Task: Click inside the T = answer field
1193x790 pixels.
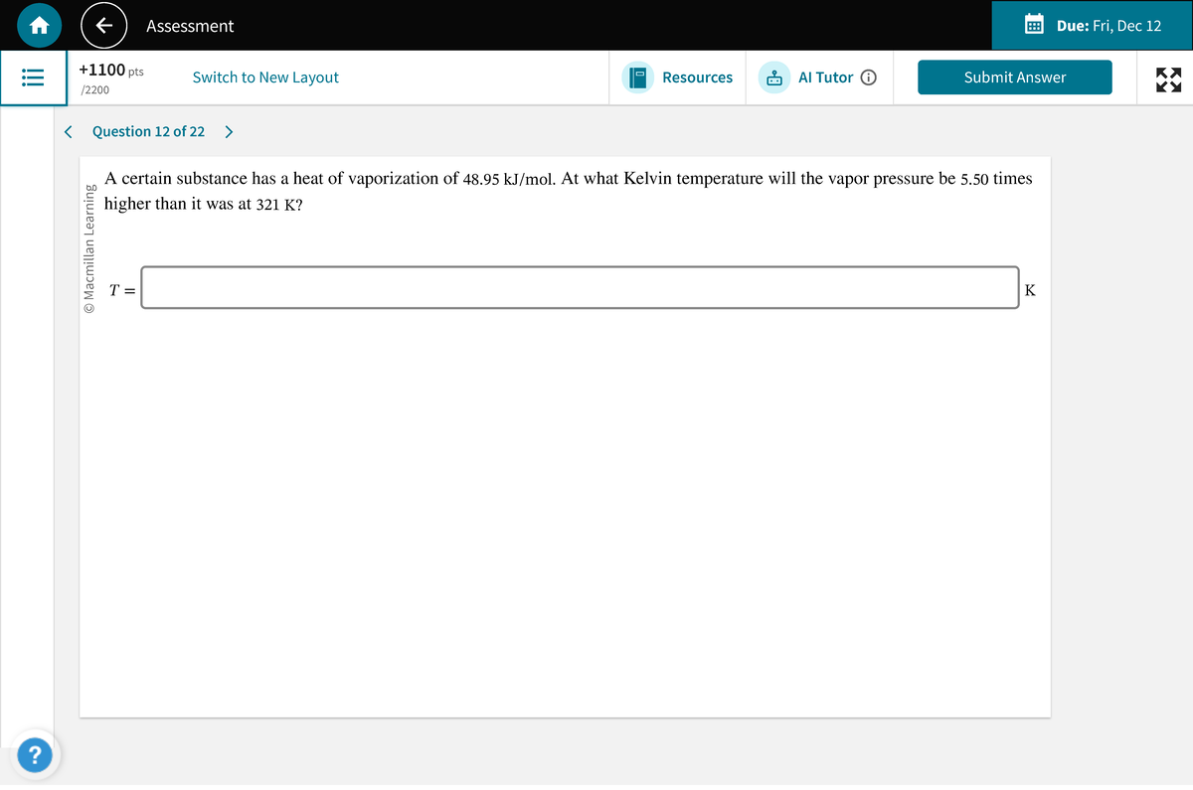Action: (582, 287)
